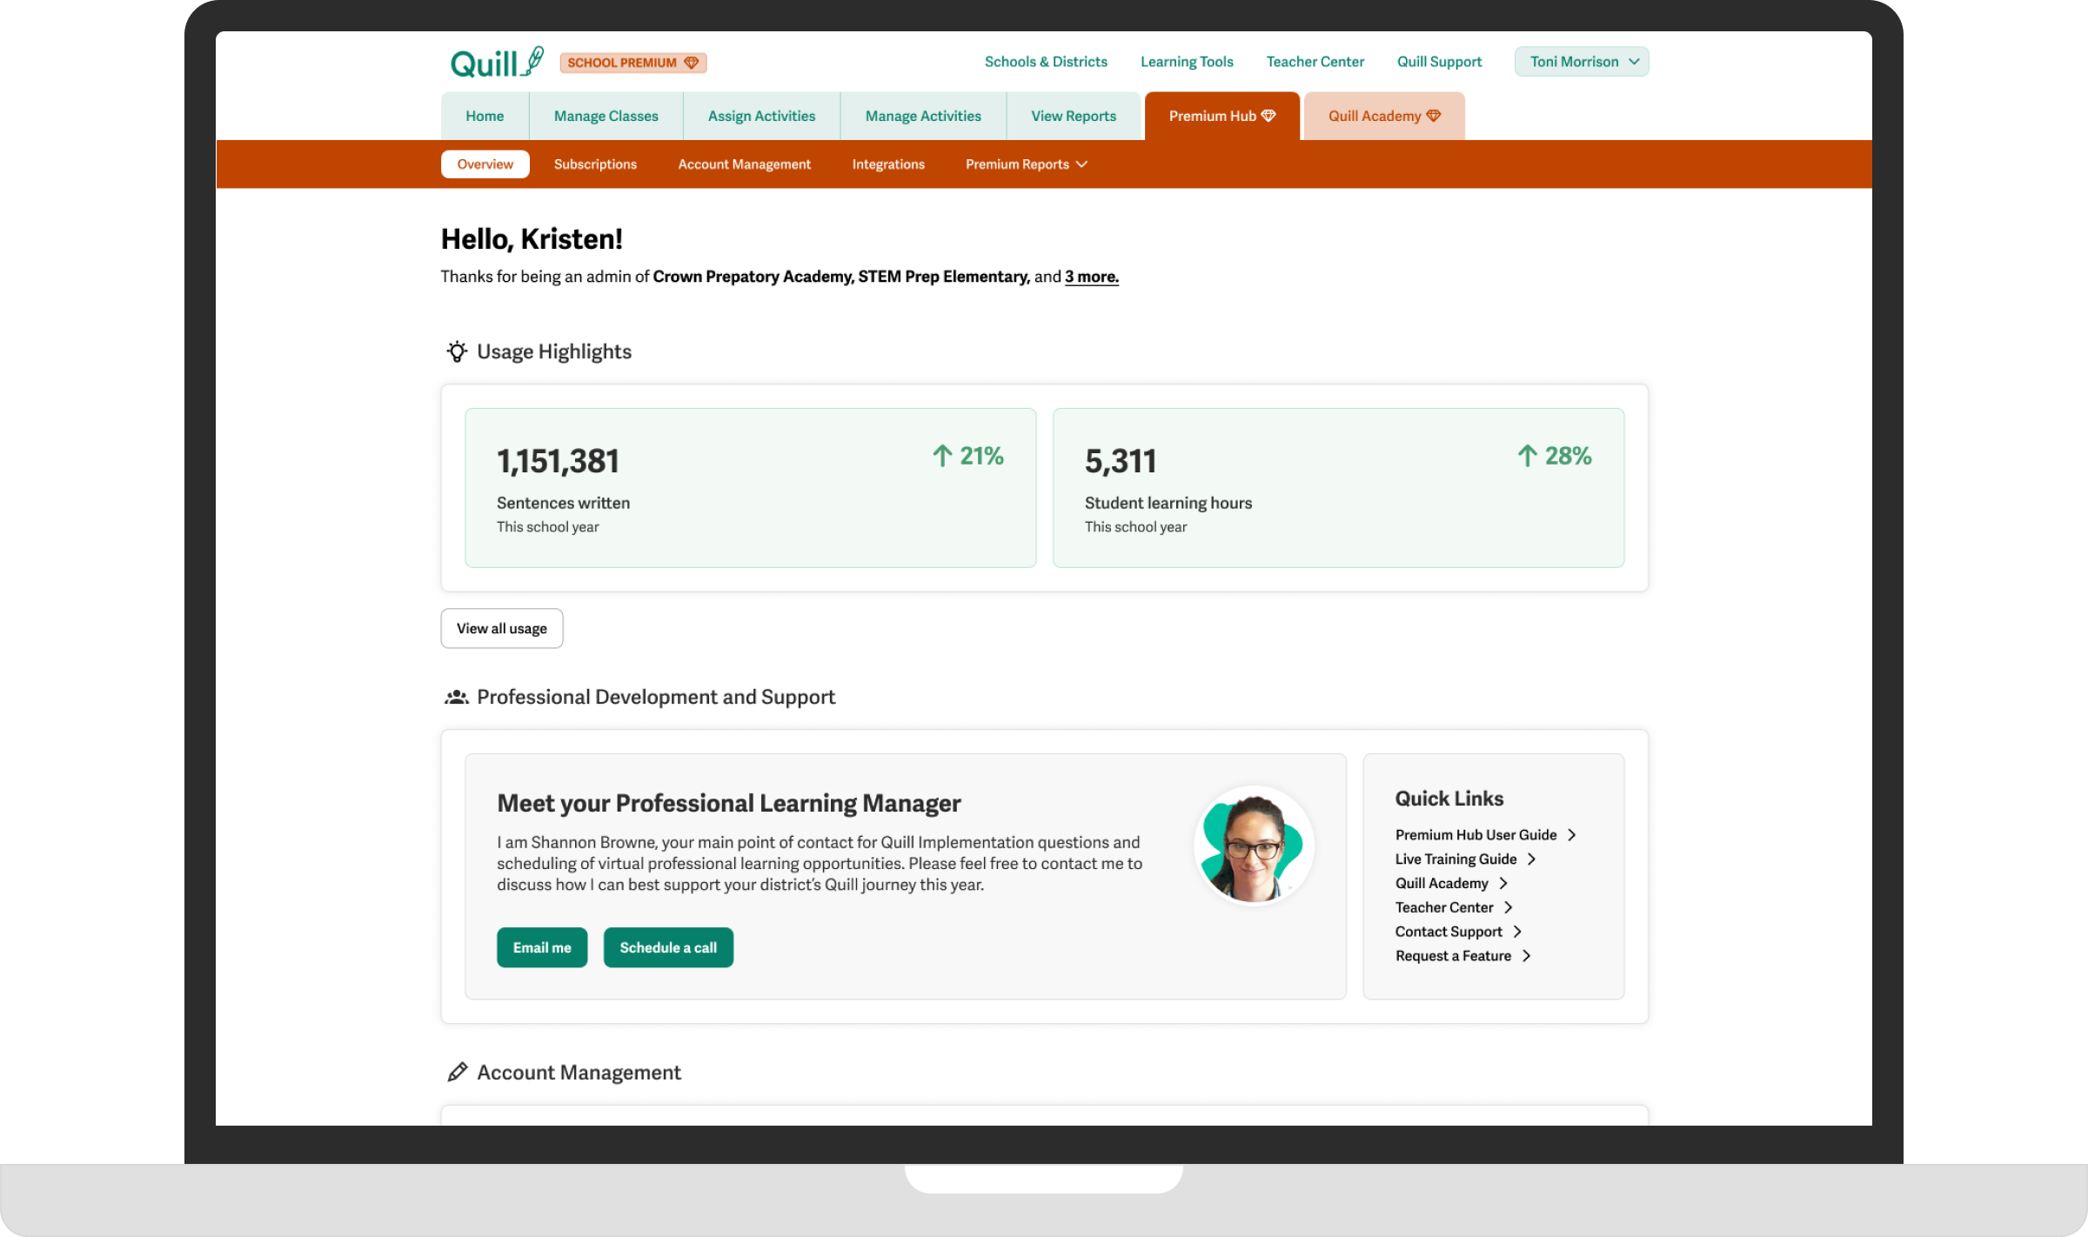2088x1237 pixels.
Task: Click the people Professional Development icon
Action: click(457, 697)
